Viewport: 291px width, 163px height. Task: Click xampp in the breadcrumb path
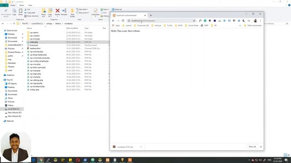coord(49,24)
